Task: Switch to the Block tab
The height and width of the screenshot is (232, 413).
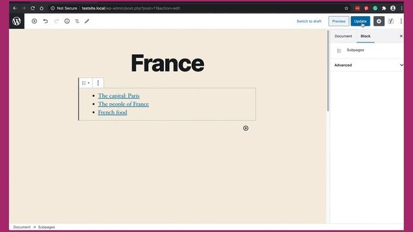Action: point(365,36)
